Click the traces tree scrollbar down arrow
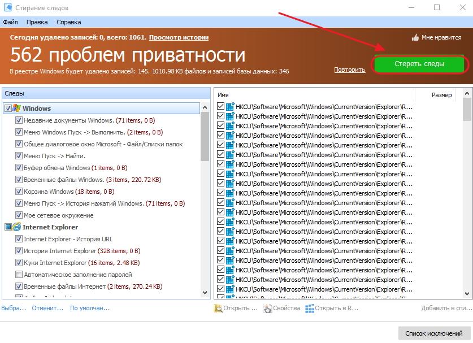 tap(205, 293)
